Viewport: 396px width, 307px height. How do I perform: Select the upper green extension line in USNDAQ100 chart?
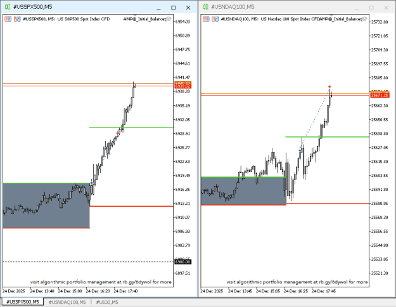(327, 137)
